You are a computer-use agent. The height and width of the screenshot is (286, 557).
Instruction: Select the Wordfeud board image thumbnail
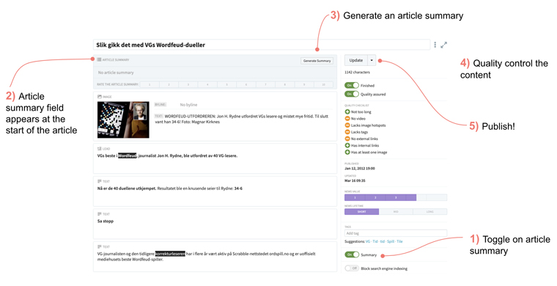(x=123, y=120)
